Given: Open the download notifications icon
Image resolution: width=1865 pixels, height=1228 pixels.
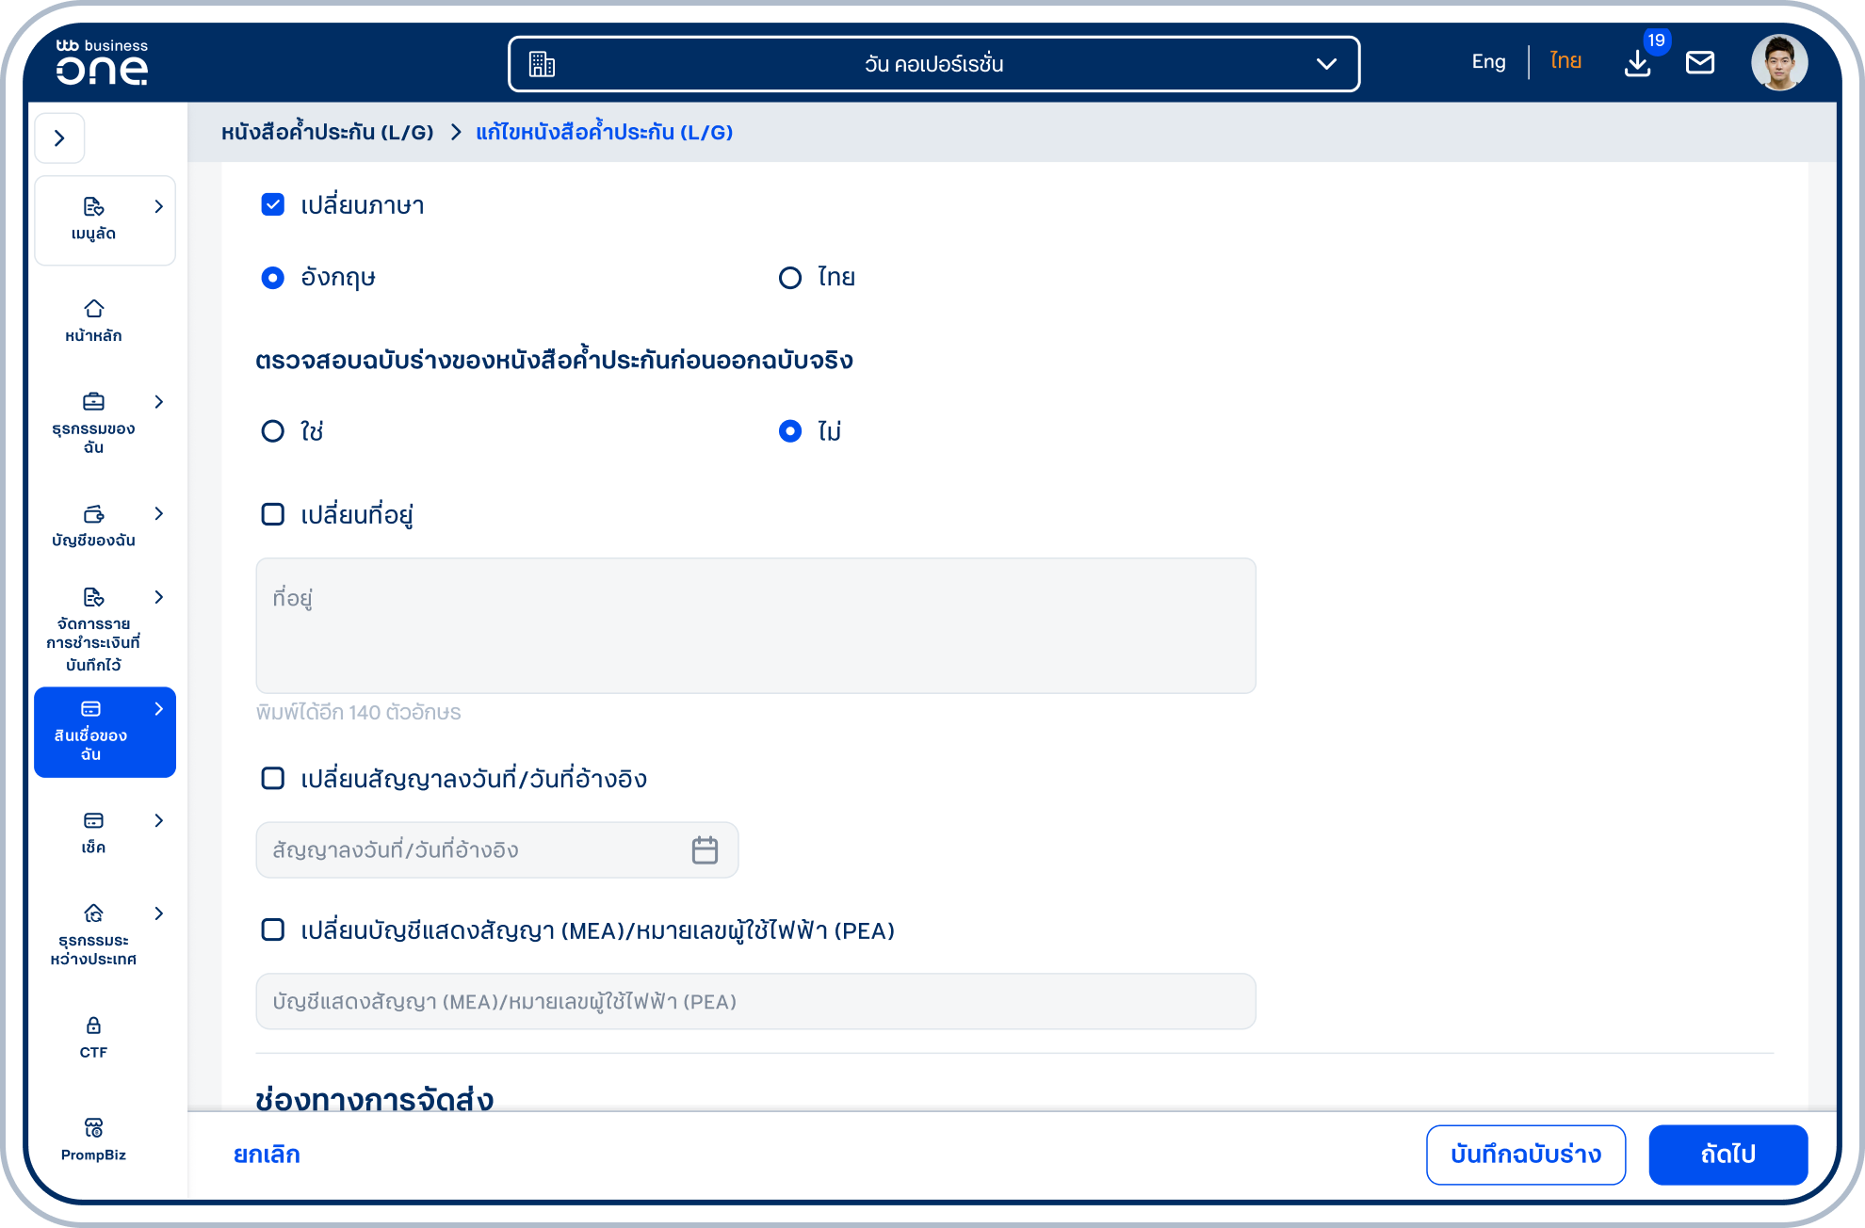Looking at the screenshot, I should tap(1637, 63).
